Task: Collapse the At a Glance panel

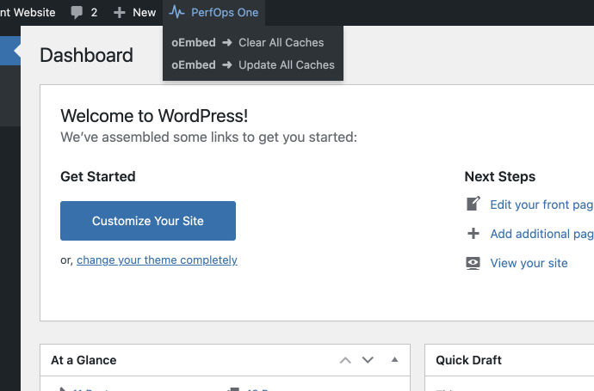Action: coord(395,359)
